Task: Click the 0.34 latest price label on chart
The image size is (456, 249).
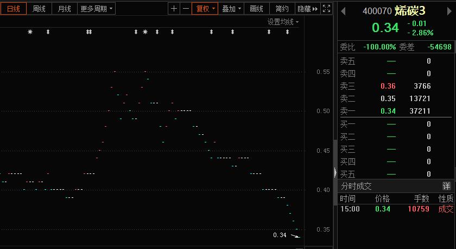Action: coord(280,235)
